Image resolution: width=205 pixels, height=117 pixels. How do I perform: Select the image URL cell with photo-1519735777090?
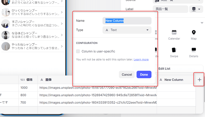coord(97,88)
